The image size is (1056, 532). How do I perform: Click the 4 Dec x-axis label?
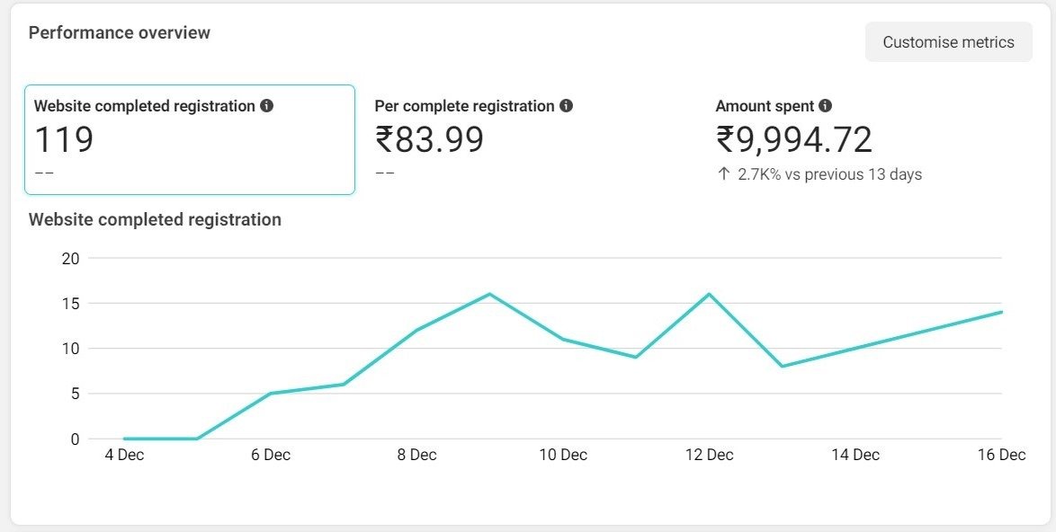[124, 455]
